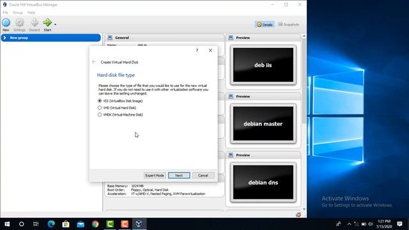
Task: Click the details pane scroll down arrow
Action: tap(304, 209)
